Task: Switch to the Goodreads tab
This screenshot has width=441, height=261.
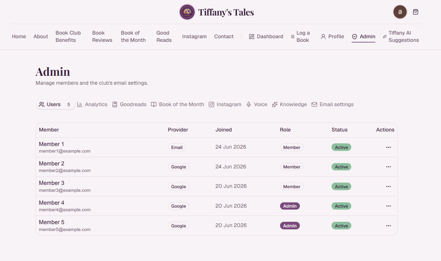Action: point(129,104)
